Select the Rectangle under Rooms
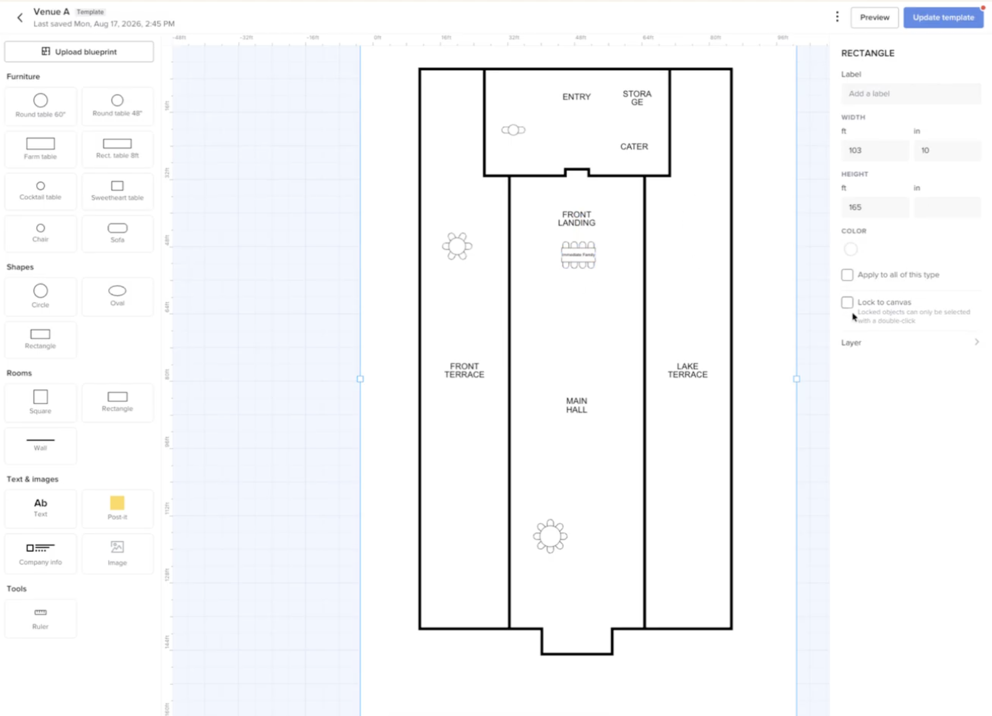Image resolution: width=992 pixels, height=716 pixels. click(117, 402)
